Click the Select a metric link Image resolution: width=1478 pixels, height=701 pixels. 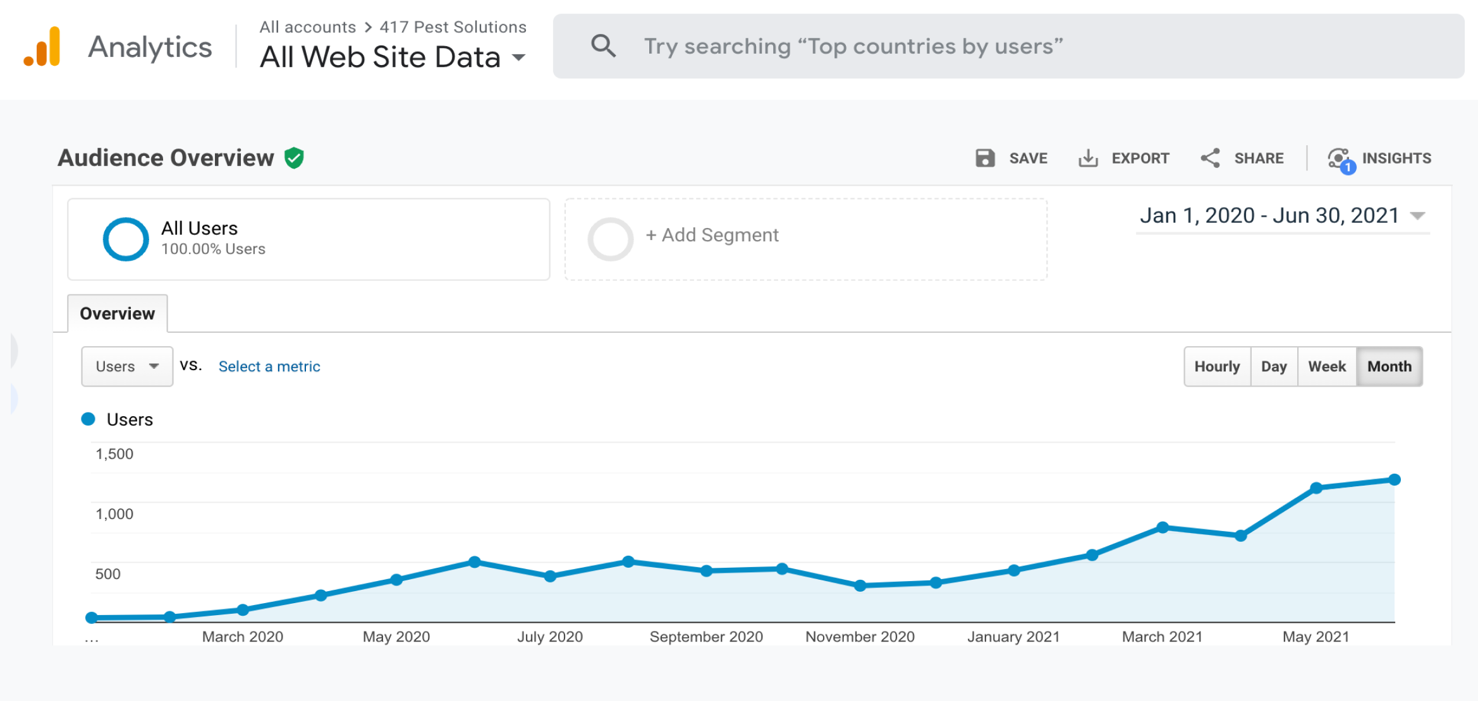(269, 366)
